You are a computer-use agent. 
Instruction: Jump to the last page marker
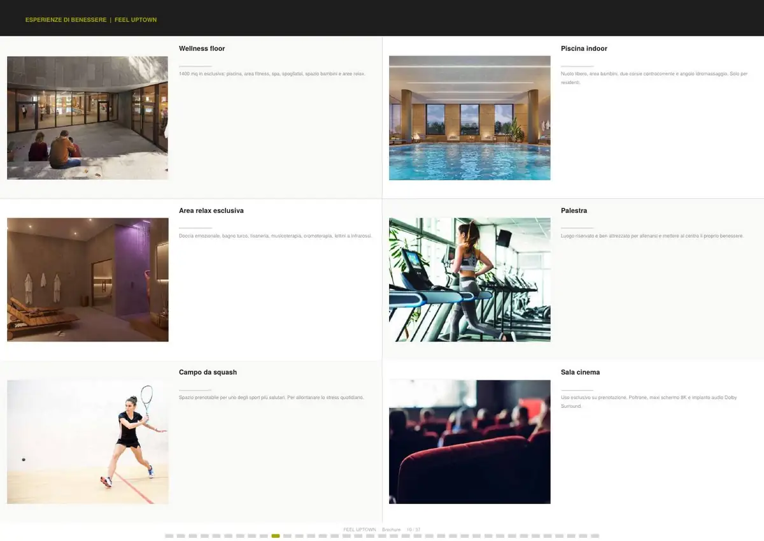click(595, 537)
